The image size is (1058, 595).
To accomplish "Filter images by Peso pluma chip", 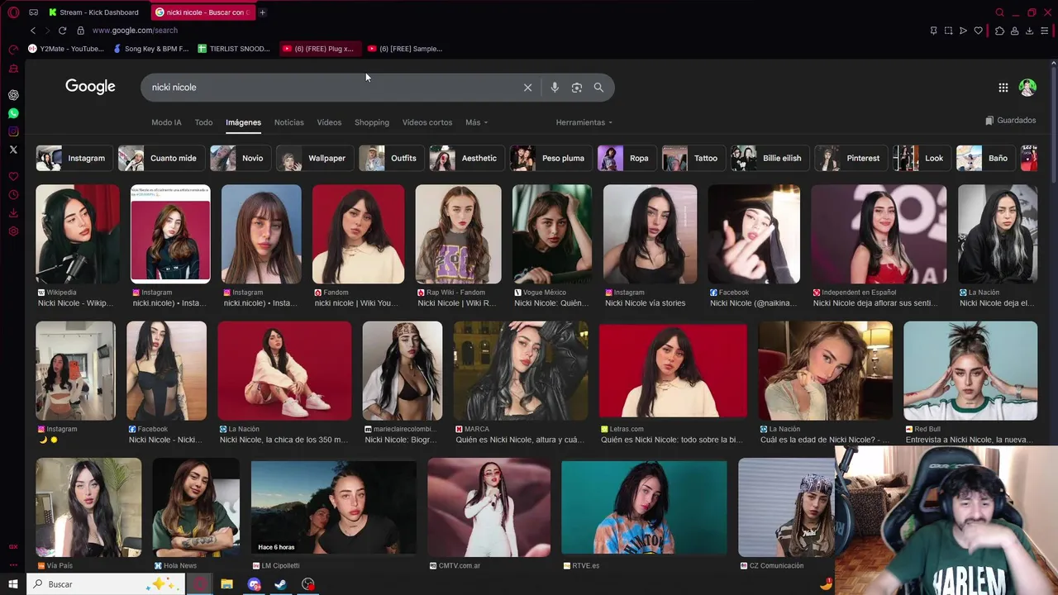I will (x=550, y=158).
